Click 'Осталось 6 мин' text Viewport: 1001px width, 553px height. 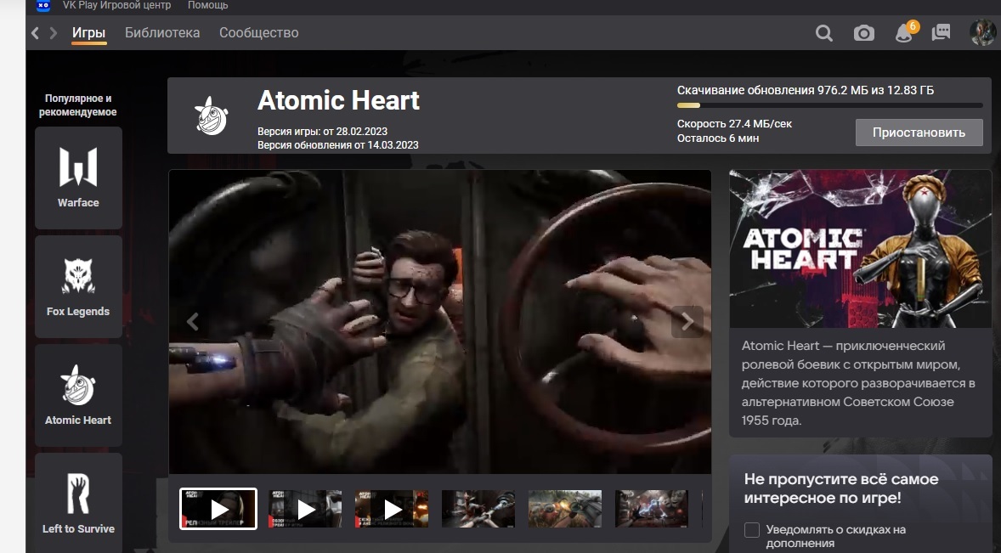[718, 138]
